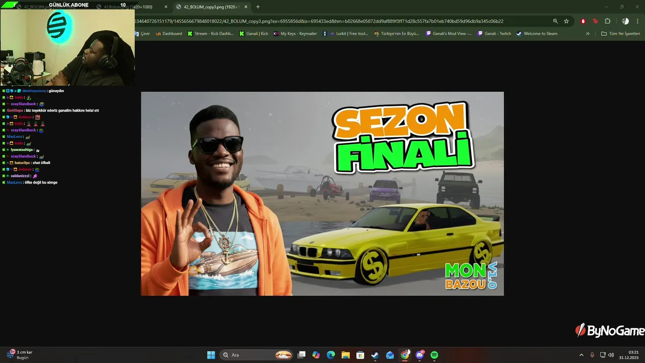Show hidden system tray icons

tap(581, 355)
